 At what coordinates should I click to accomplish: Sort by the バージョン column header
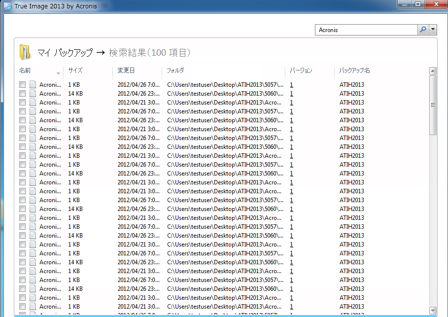tap(301, 70)
